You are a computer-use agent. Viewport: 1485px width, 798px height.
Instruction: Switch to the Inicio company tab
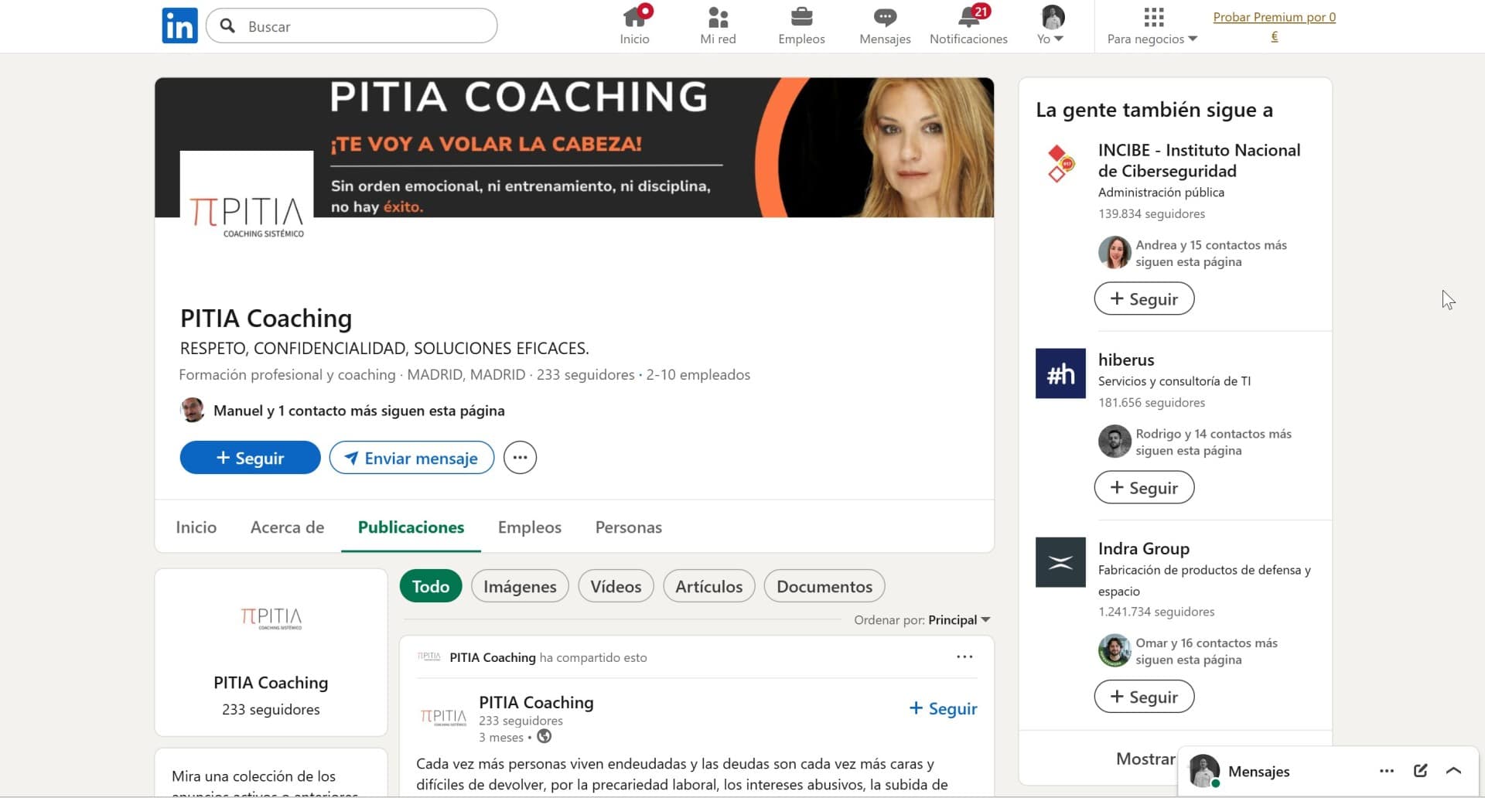click(x=196, y=527)
